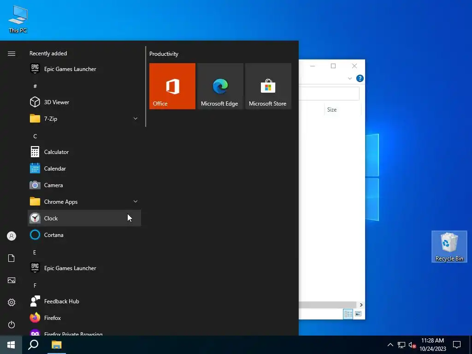This screenshot has height=354, width=472.
Task: Jump to the F letter group
Action: click(x=35, y=285)
